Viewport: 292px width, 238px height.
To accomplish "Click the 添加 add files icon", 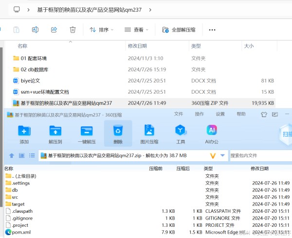I will [x=24, y=134].
